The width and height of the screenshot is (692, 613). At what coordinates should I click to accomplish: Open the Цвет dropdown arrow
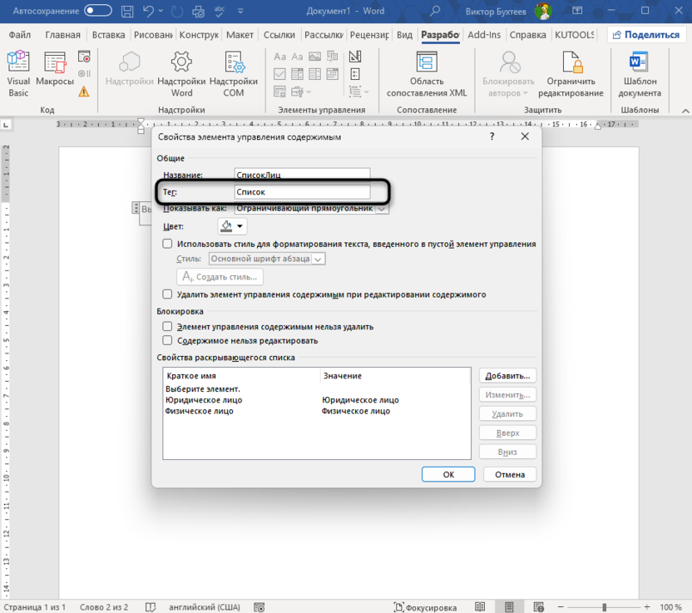240,225
